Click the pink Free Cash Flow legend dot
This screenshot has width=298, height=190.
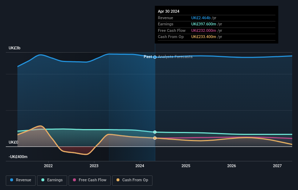click(x=74, y=180)
